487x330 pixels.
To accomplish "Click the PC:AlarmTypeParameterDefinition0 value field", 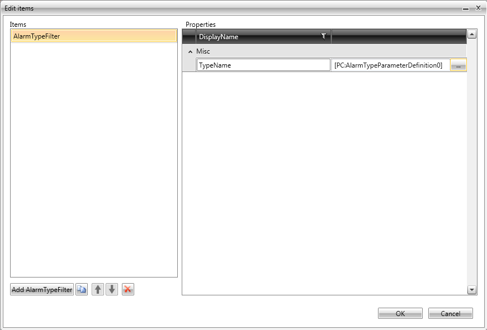I will click(x=390, y=65).
